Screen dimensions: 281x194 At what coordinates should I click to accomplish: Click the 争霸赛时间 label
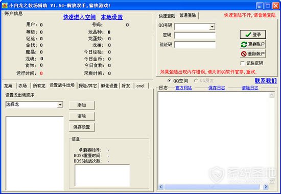point(90,150)
